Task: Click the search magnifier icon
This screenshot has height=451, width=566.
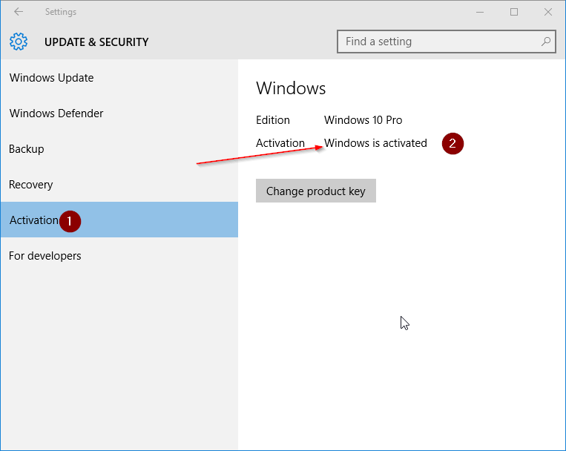Action: pos(546,42)
